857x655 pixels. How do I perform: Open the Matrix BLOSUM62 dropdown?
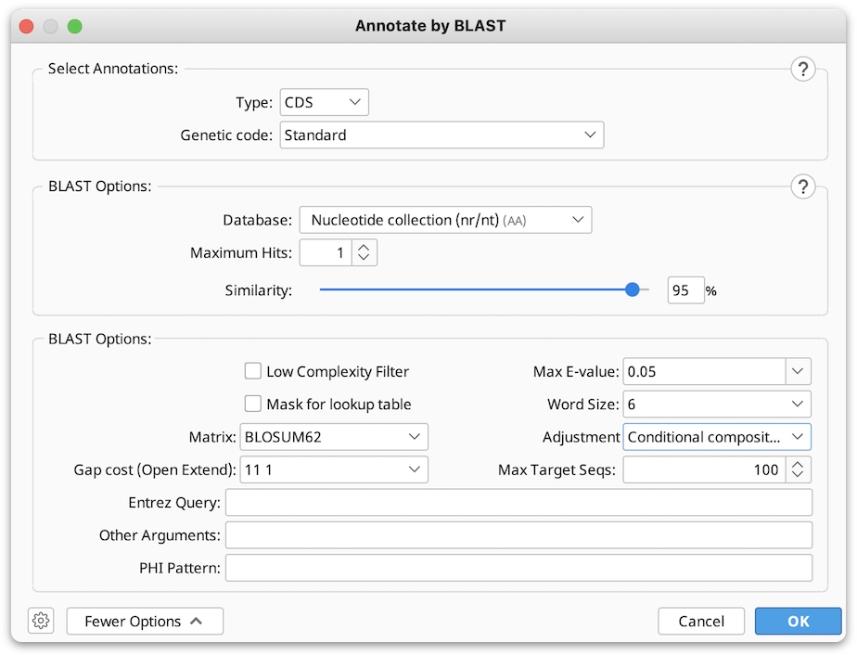pyautogui.click(x=334, y=437)
